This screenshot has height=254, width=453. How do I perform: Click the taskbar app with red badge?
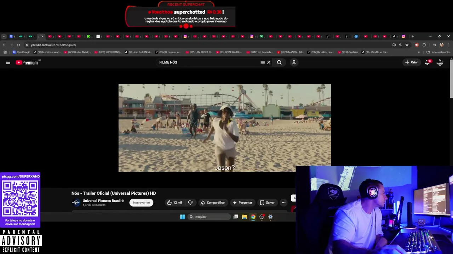tap(262, 217)
